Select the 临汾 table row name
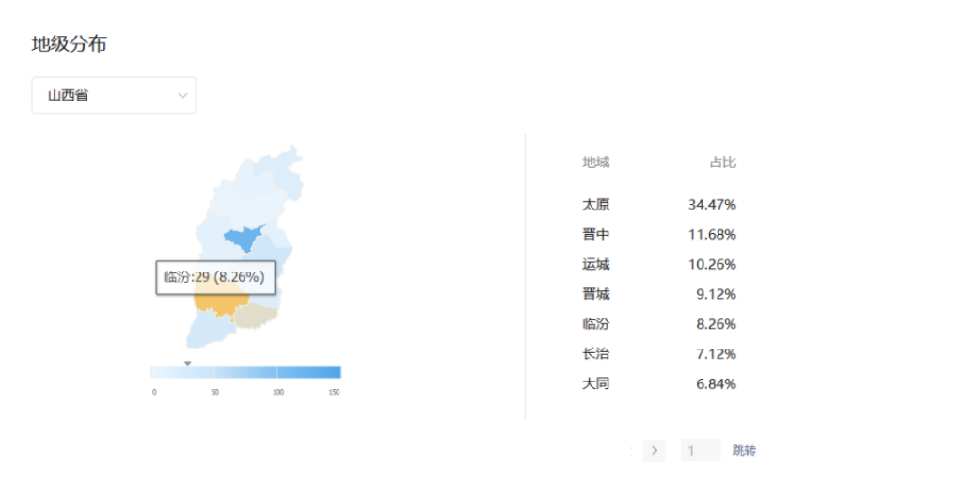This screenshot has height=497, width=963. (595, 324)
